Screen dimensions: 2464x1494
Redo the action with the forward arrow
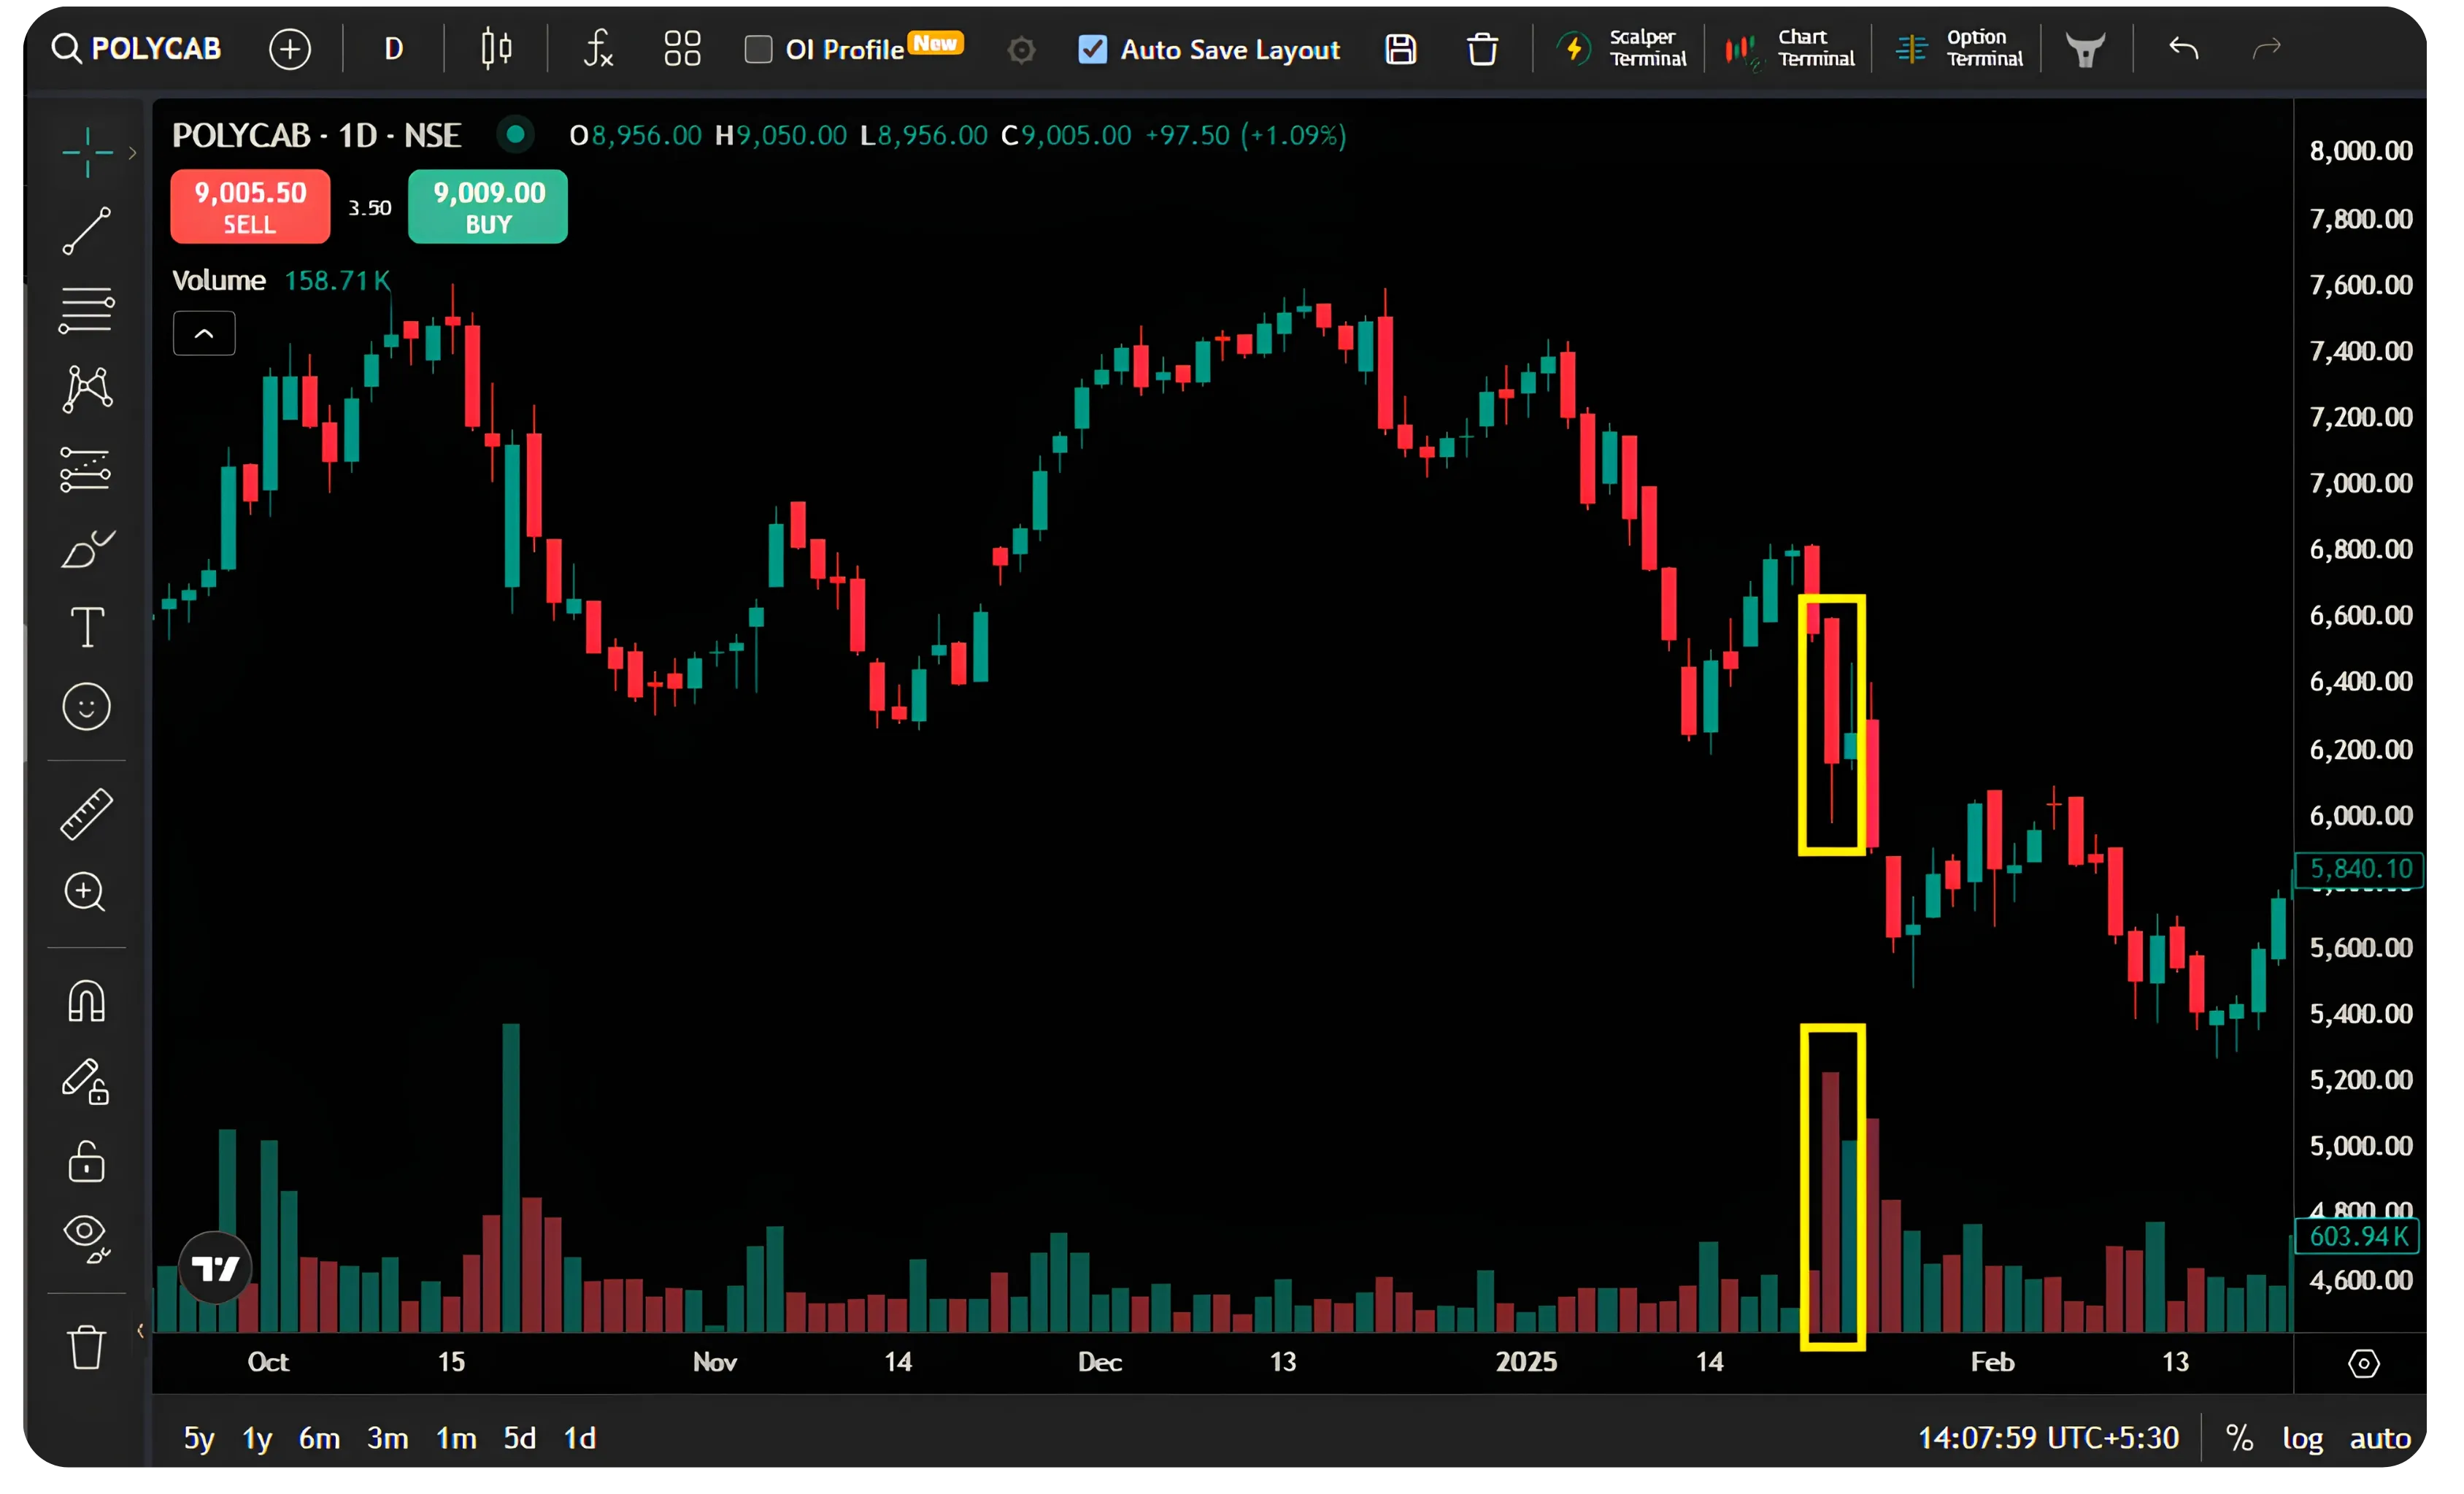(2266, 48)
